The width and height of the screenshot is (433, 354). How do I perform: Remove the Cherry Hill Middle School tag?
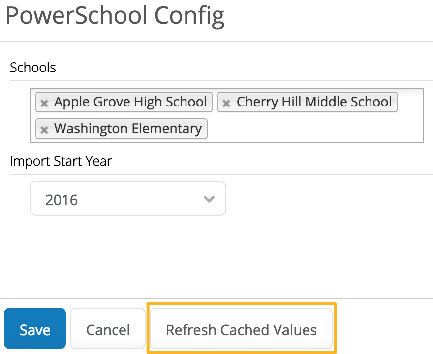226,103
